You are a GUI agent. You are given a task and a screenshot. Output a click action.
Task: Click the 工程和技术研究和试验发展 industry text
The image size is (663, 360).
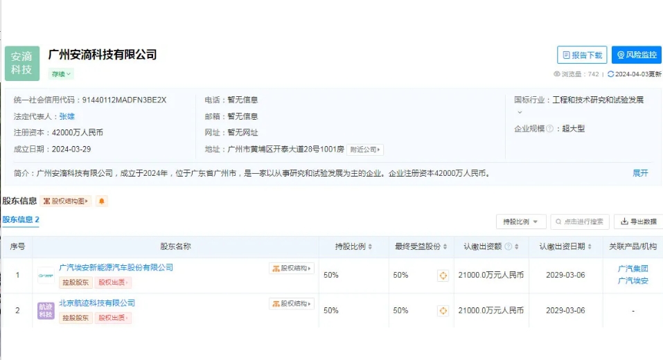[x=598, y=100]
